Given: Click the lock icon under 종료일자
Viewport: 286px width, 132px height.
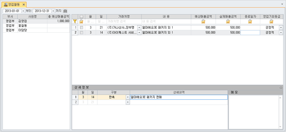Looking at the screenshot, I should pos(250,22).
